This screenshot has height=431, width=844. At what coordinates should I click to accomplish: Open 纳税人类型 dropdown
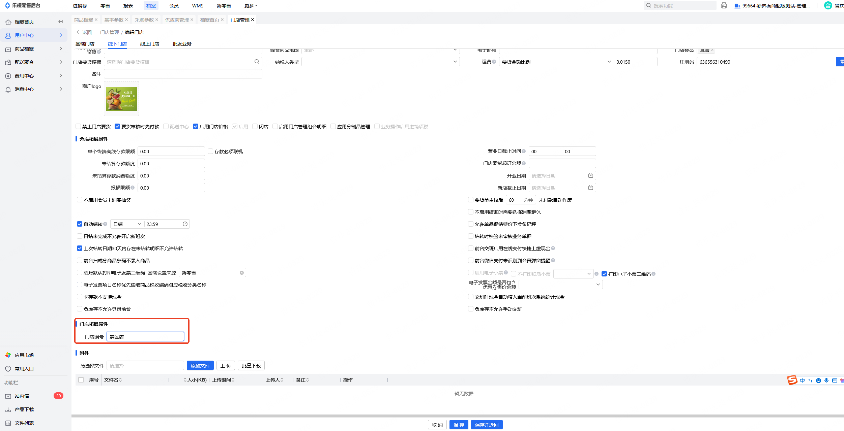[380, 62]
